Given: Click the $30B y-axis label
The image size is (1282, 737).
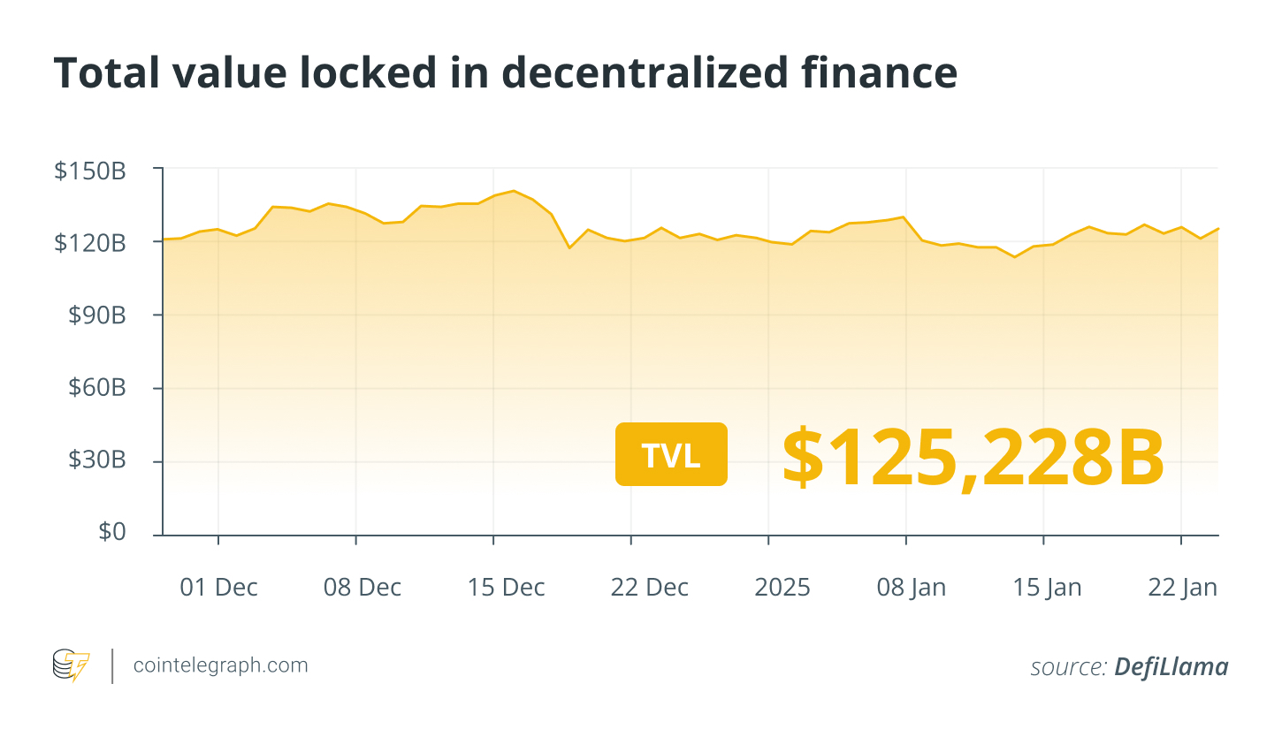Looking at the screenshot, I should coord(95,461).
